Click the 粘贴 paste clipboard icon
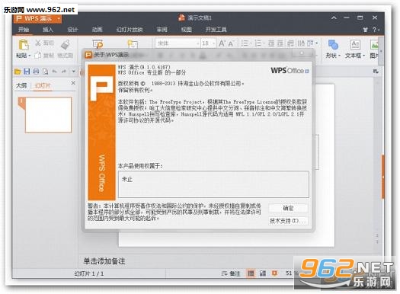Image resolution: width=400 pixels, height=294 pixels. (24, 45)
